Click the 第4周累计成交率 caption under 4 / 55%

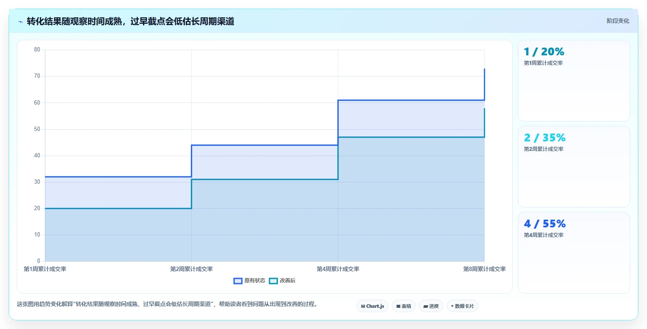click(x=543, y=235)
